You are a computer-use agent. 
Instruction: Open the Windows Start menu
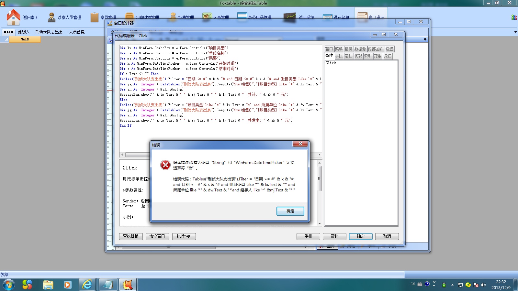(9, 285)
